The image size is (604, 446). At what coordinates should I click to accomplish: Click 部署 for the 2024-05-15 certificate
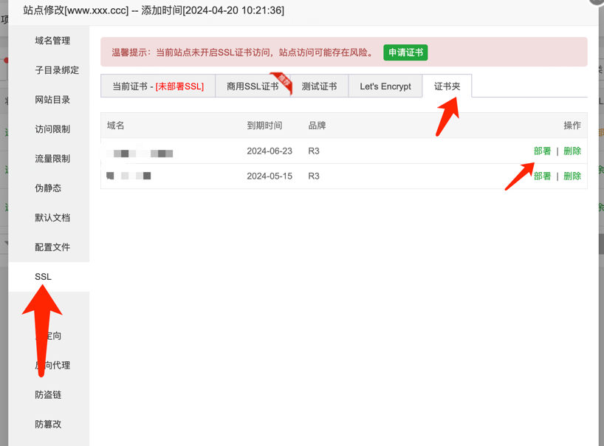pos(542,176)
